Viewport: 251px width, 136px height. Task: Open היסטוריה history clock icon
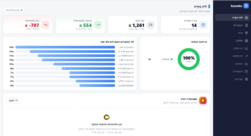tap(246, 71)
